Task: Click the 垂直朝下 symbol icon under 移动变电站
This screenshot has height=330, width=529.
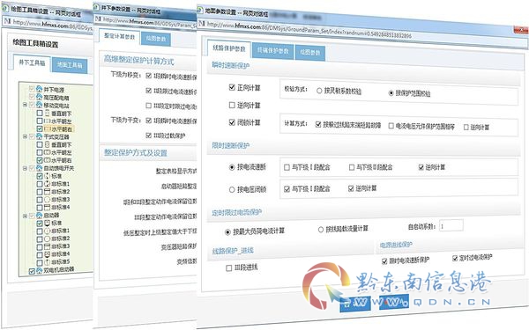Action: (48, 114)
